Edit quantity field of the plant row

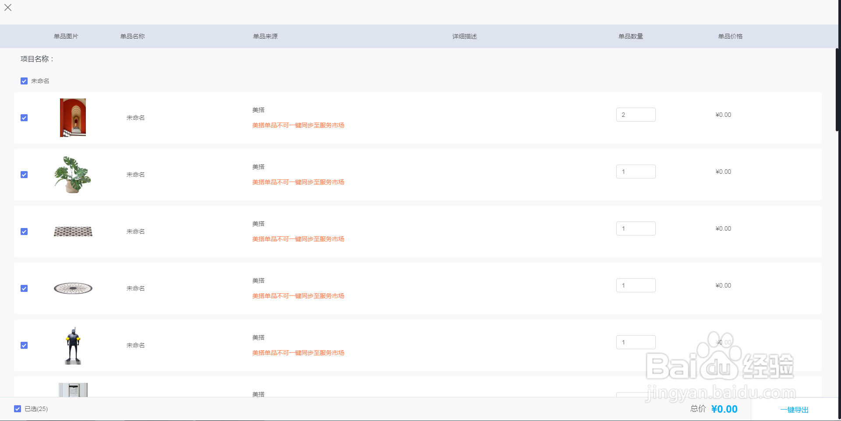(636, 172)
